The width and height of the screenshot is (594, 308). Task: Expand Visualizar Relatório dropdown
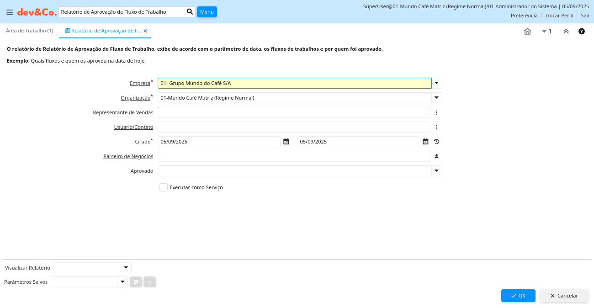(x=126, y=268)
